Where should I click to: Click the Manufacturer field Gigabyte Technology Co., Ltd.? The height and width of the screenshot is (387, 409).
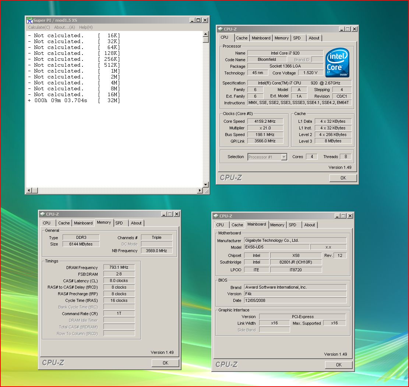(295, 241)
